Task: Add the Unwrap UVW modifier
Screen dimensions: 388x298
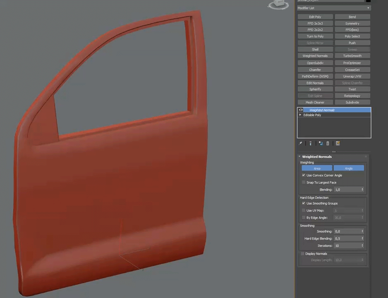Action: 352,76
